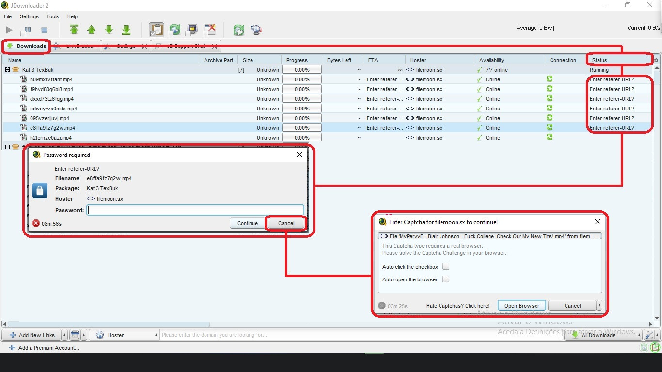Click Continue in Password required dialog
The image size is (662, 372).
pos(248,223)
